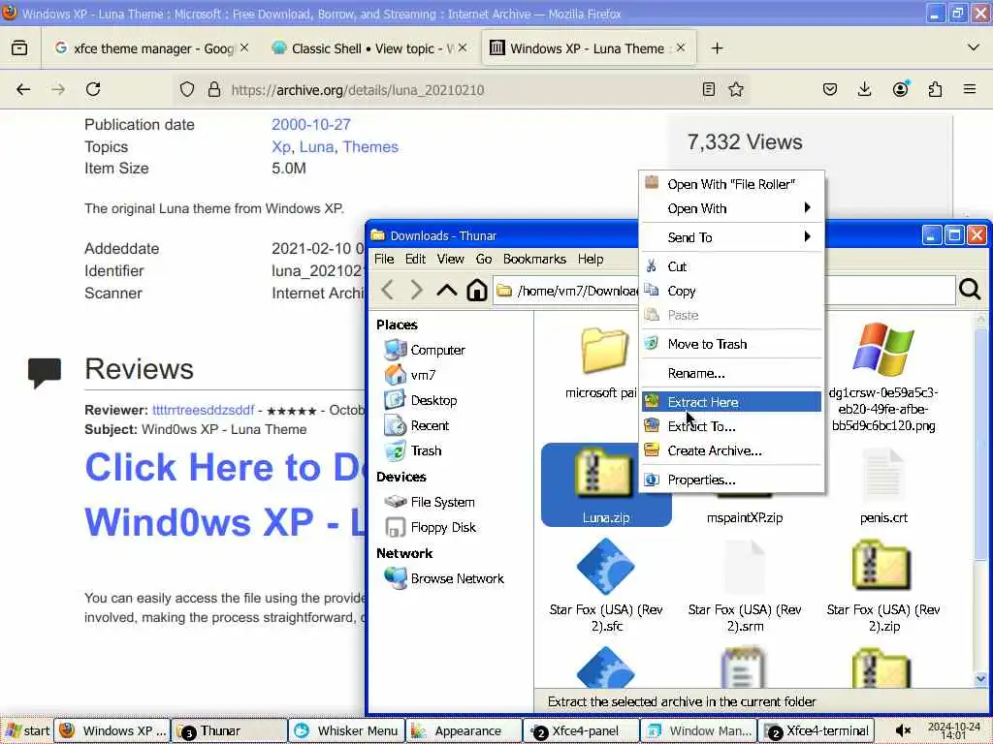993x744 pixels.
Task: Open Firefox Pocket save icon
Action: 830,89
